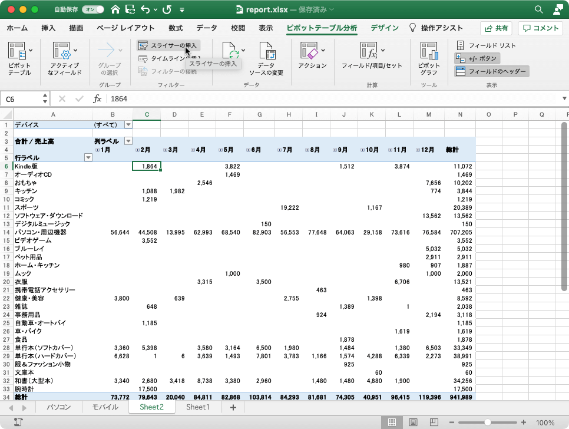Cancel formula entry with X icon
Viewport: 569px width, 429px height.
(62, 99)
